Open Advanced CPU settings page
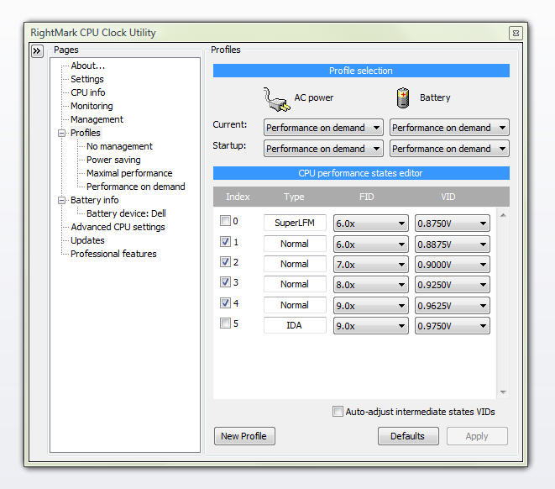Image resolution: width=555 pixels, height=489 pixels. click(118, 228)
